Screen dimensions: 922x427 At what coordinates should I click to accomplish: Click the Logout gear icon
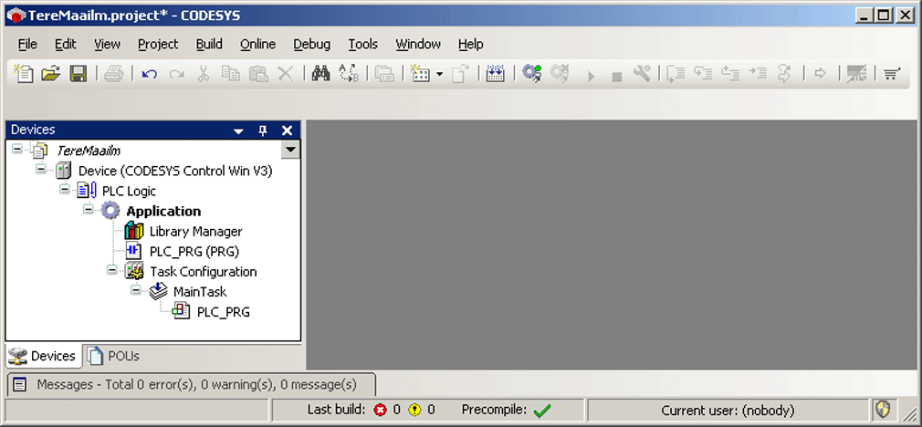point(560,73)
